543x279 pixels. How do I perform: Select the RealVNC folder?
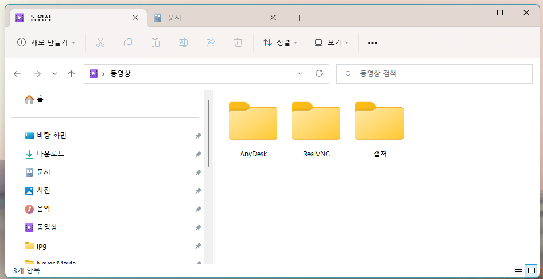pyautogui.click(x=316, y=129)
